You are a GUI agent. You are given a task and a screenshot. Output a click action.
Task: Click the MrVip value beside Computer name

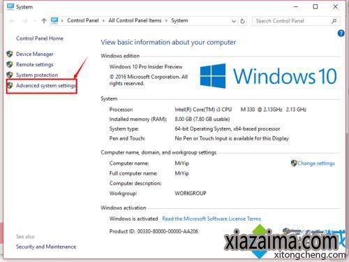tap(182, 163)
